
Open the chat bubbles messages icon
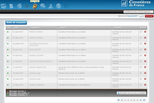click(43, 6)
